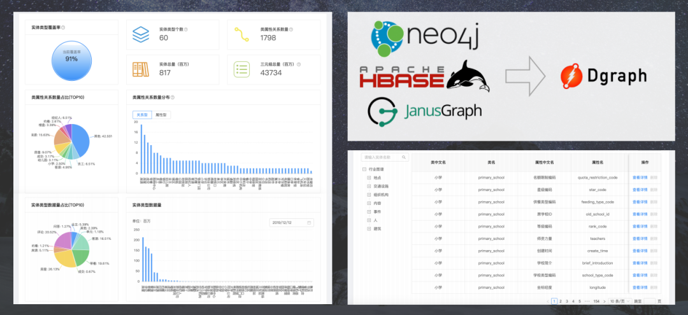The image size is (688, 315).
Task: Go to page 2 in the pagination
Action: pyautogui.click(x=561, y=301)
